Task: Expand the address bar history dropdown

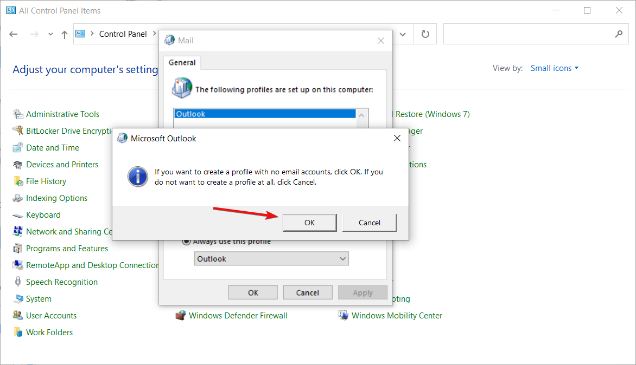Action: 403,35
